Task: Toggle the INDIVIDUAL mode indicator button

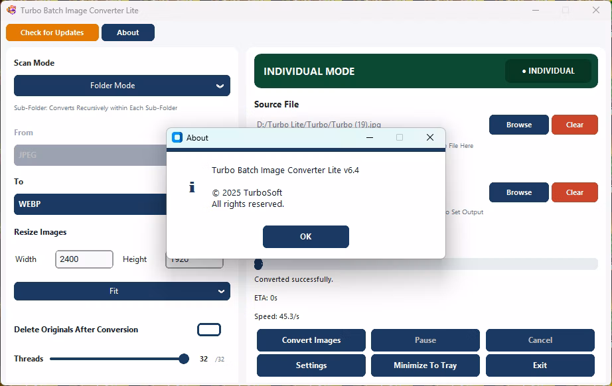Action: pos(548,71)
